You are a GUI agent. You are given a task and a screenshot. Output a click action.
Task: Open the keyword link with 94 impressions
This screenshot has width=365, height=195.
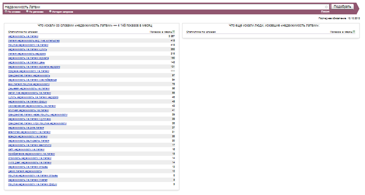click(32, 80)
